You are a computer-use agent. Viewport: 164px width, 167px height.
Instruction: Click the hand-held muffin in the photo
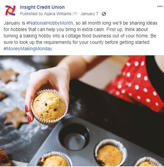click(x=49, y=107)
